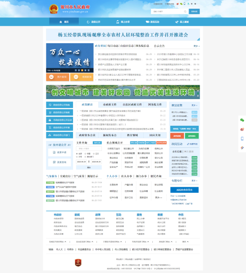Switch to 市政府文件 tab
Image resolution: width=246 pixels, height=273 pixels.
(110, 105)
